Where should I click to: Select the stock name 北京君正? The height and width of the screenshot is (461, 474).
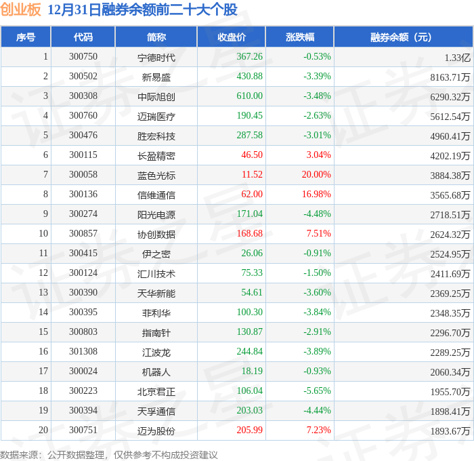tap(156, 392)
